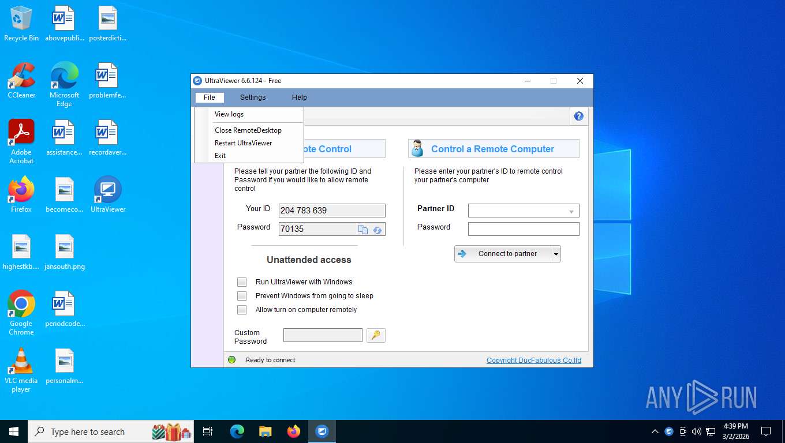Open the Connect to partner dropdown arrow
This screenshot has width=785, height=443.
[x=556, y=254]
